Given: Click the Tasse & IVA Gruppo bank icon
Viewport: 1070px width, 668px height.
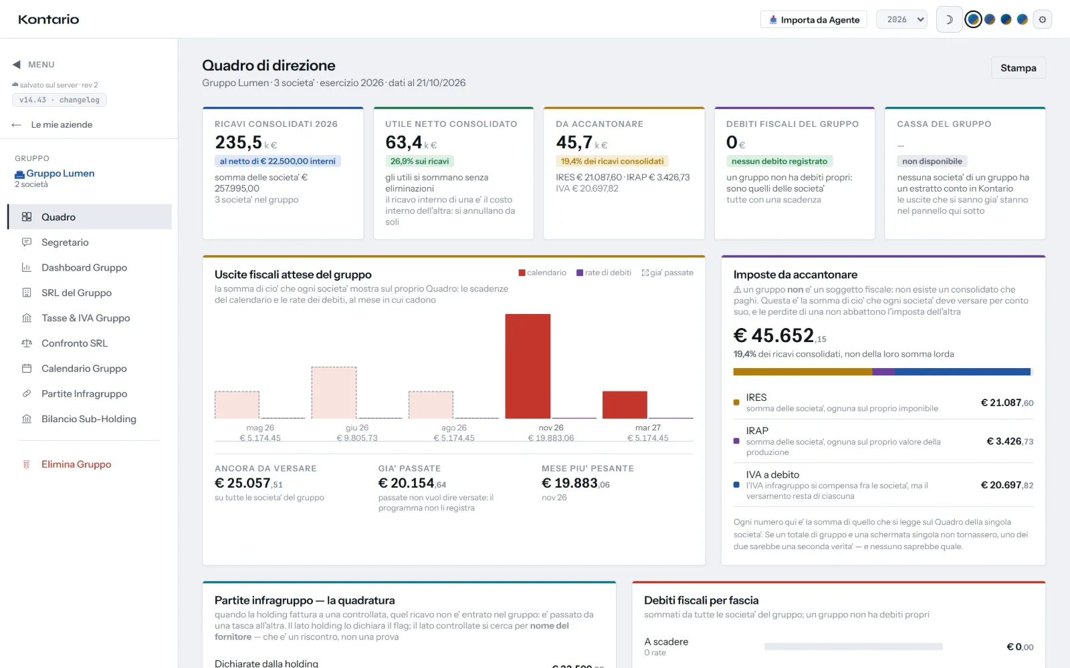Looking at the screenshot, I should 27,318.
